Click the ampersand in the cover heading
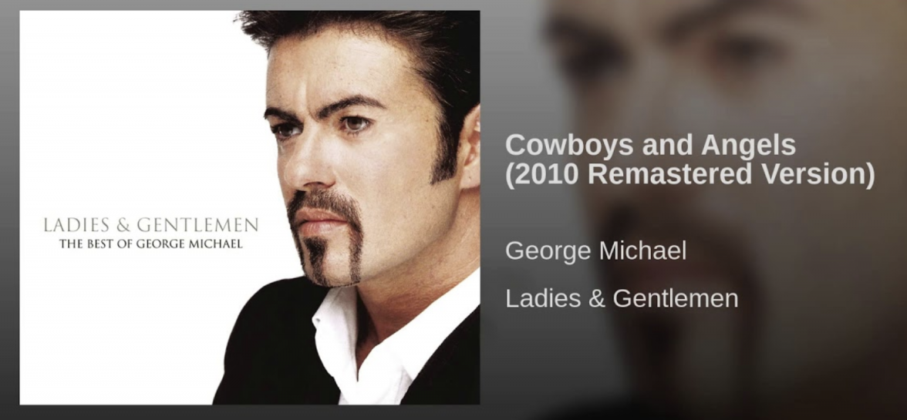This screenshot has width=907, height=420. click(x=124, y=226)
